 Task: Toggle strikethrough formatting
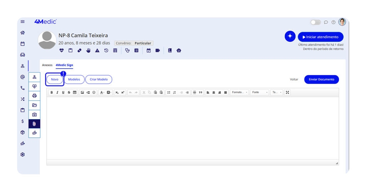69,92
